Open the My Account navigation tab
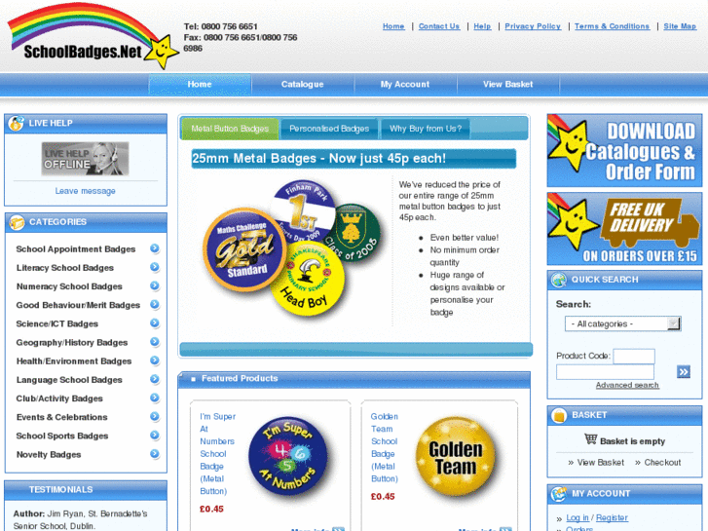Viewport: 708px width, 531px height. click(405, 85)
